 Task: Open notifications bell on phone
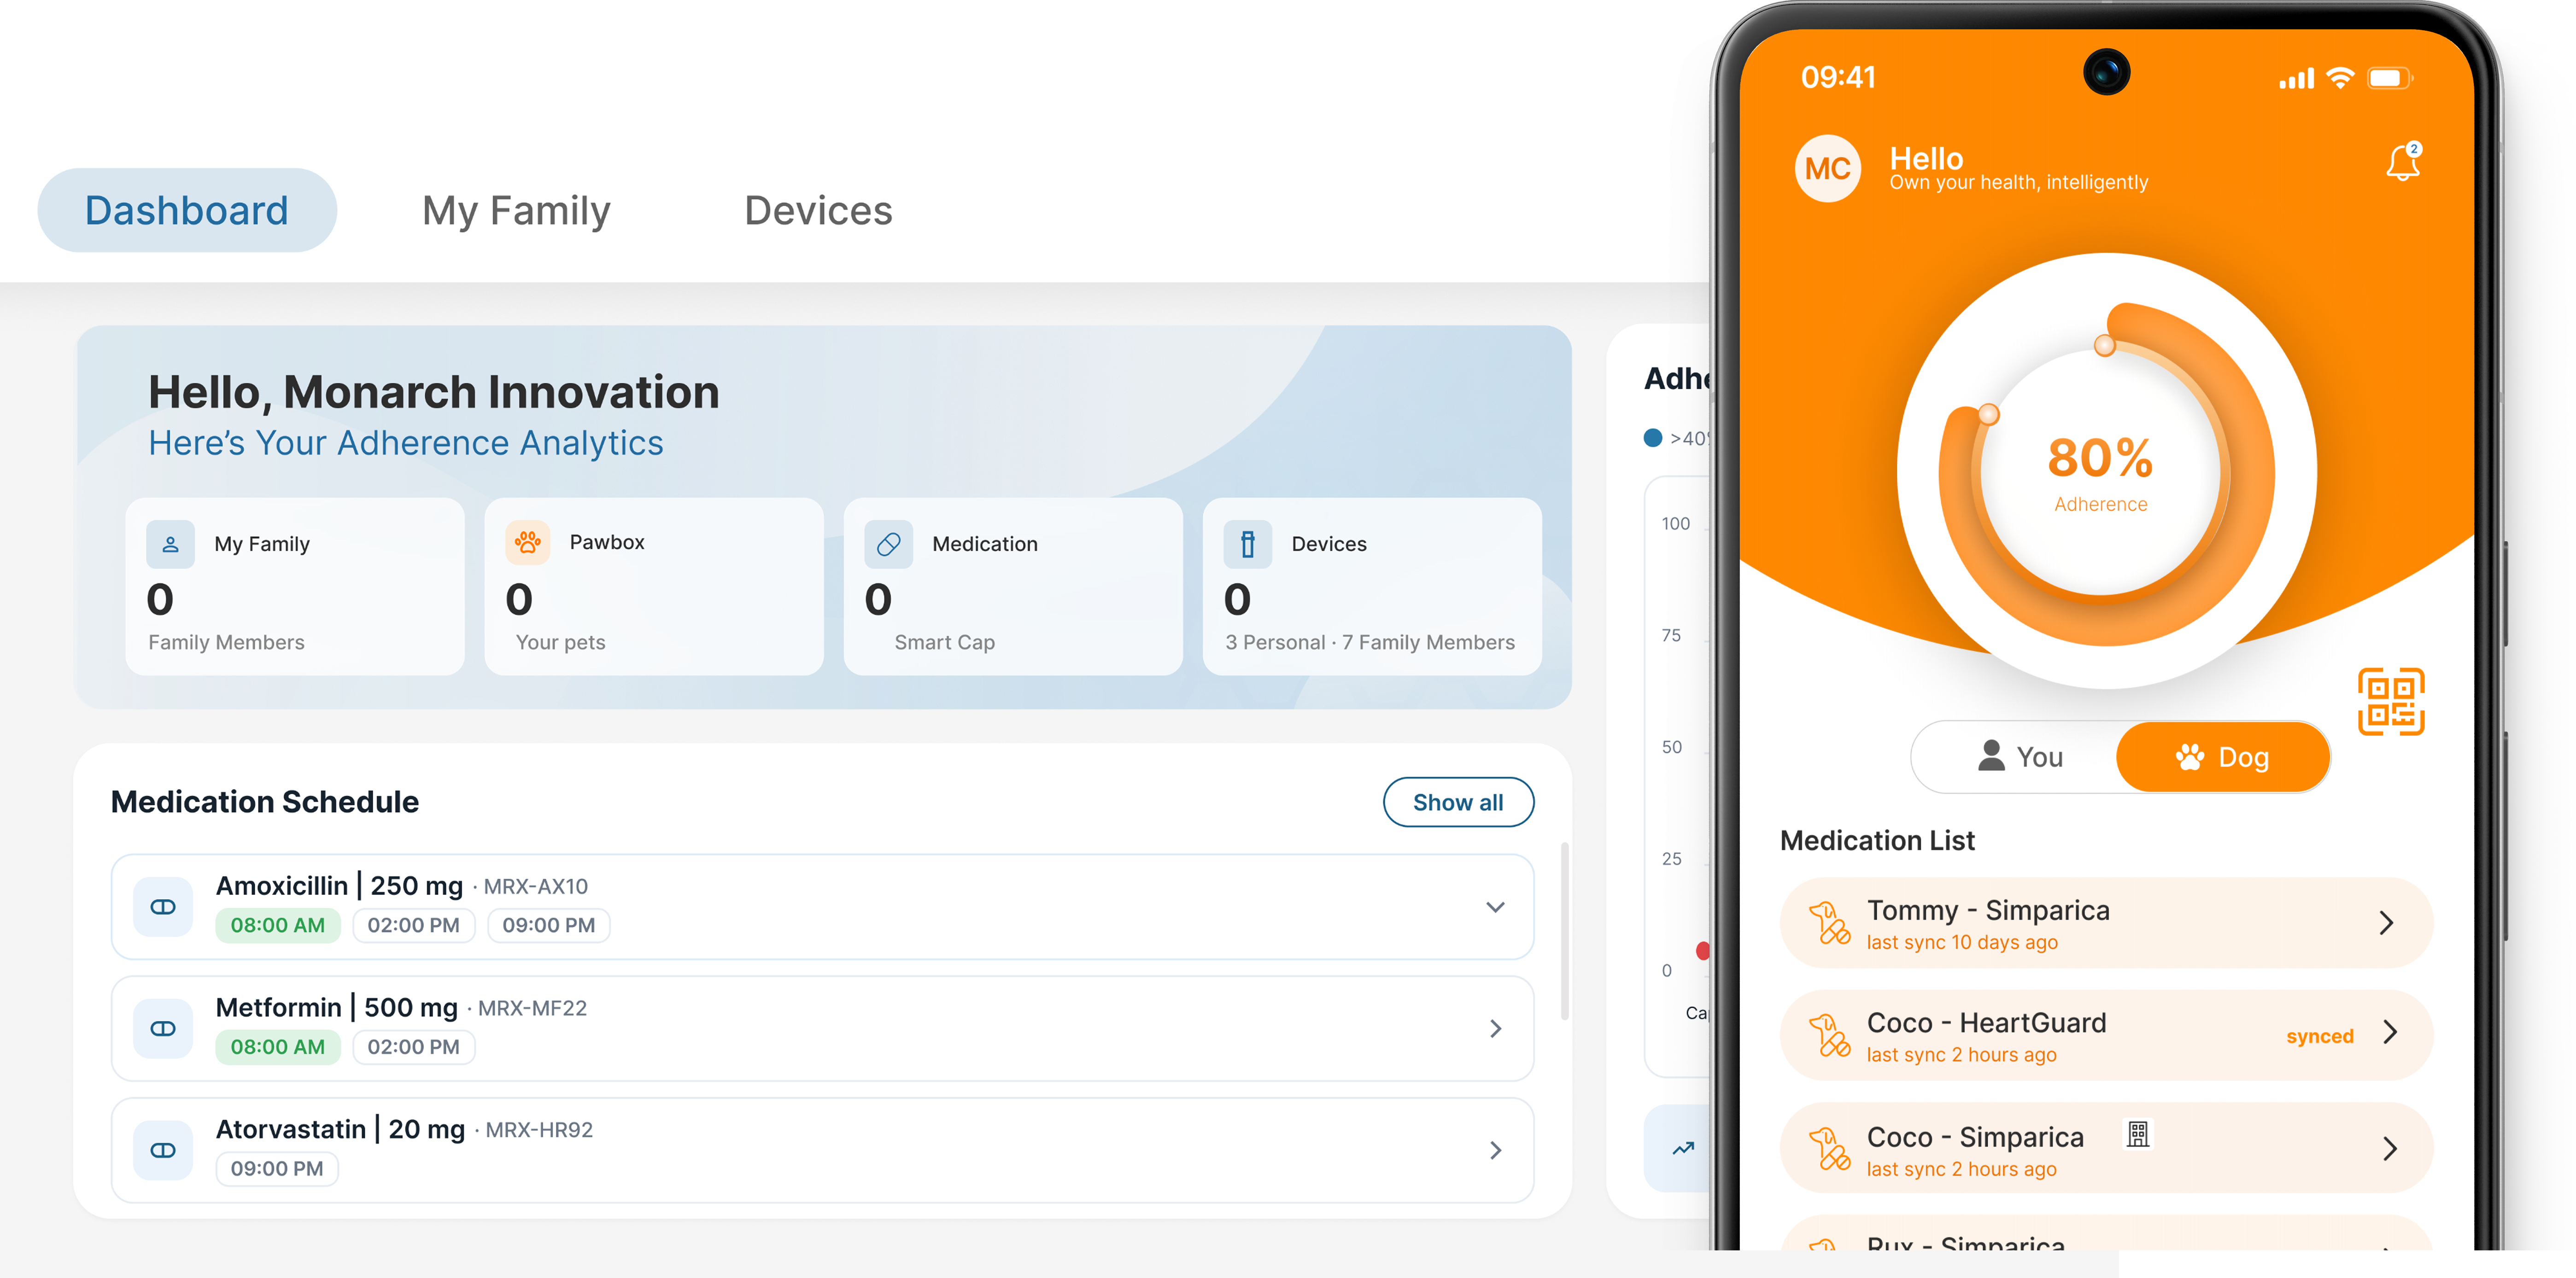tap(2403, 162)
